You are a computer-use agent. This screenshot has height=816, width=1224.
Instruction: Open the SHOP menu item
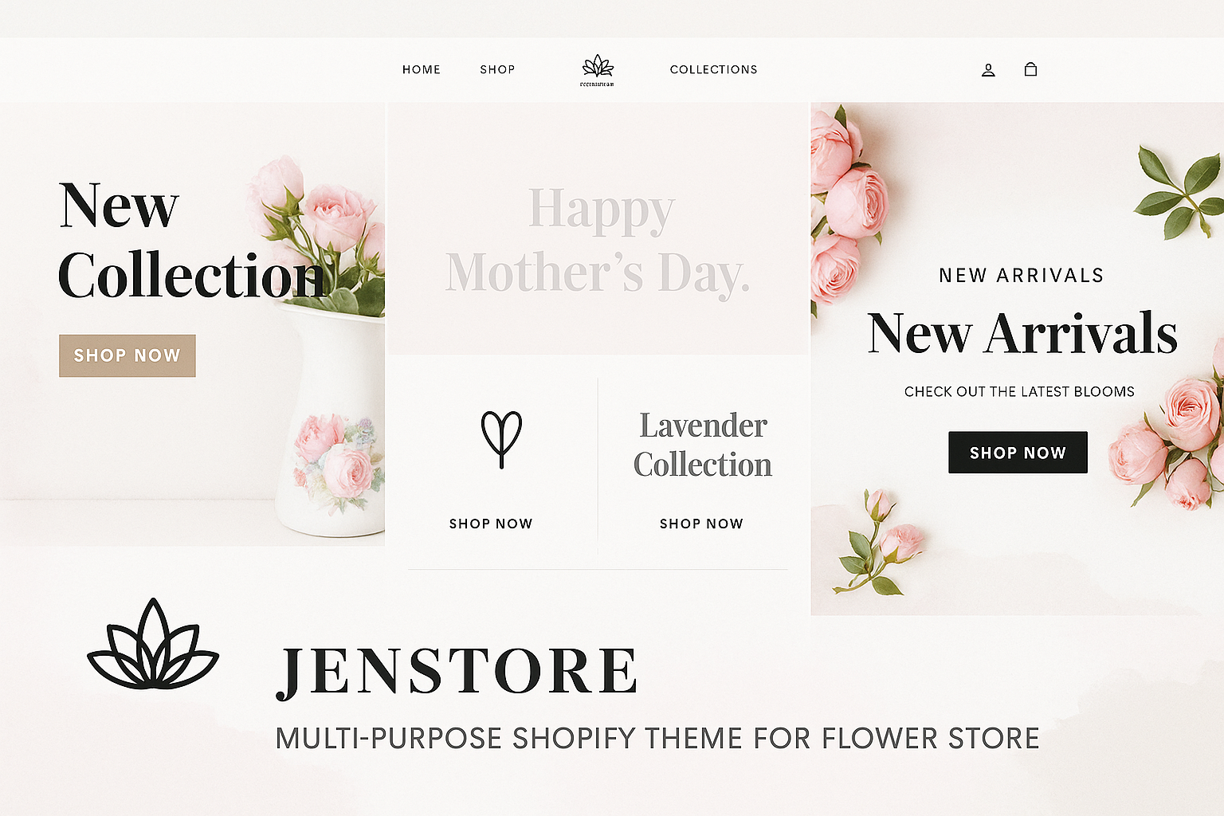tap(497, 70)
